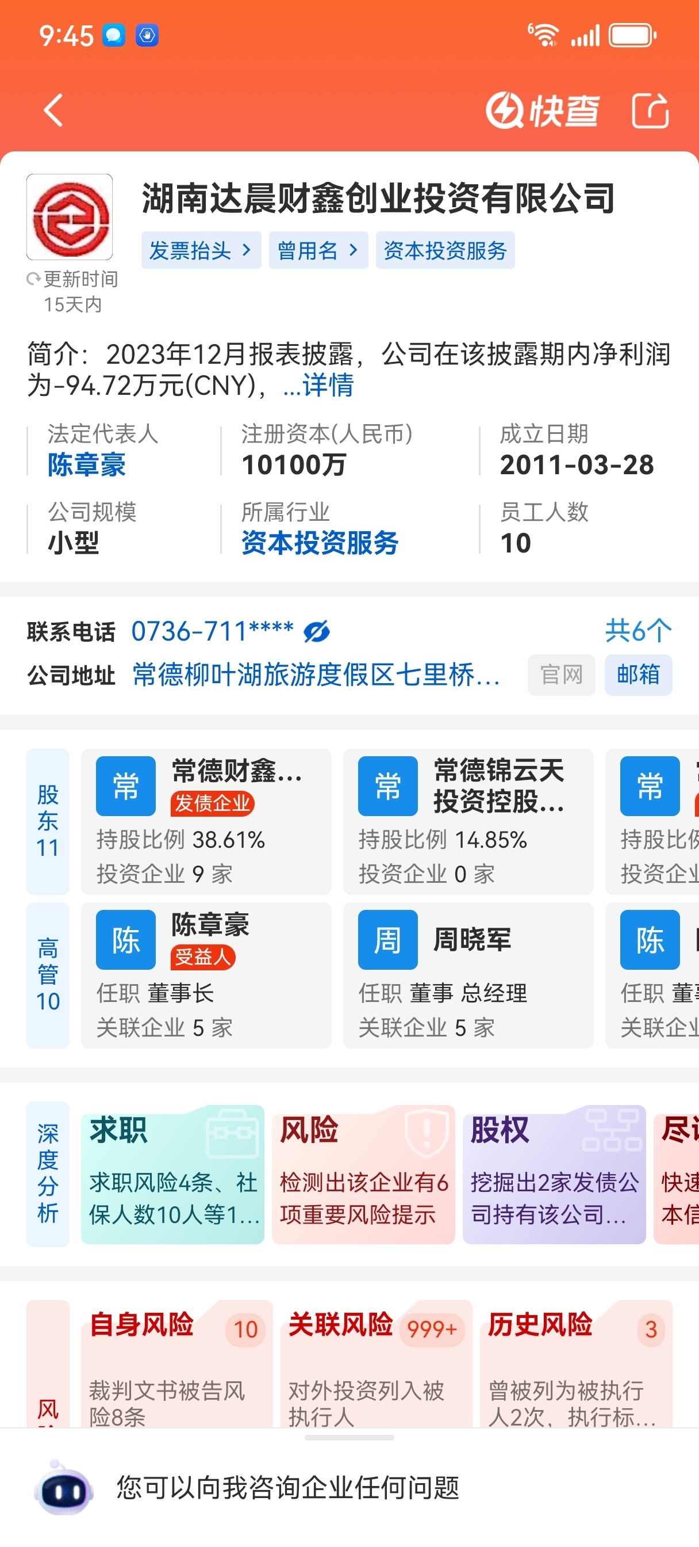Tap chat notification icon in status bar
The width and height of the screenshot is (699, 1547).
click(x=113, y=35)
